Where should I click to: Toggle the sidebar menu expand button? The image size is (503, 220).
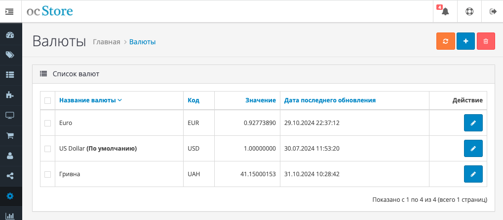(9, 11)
